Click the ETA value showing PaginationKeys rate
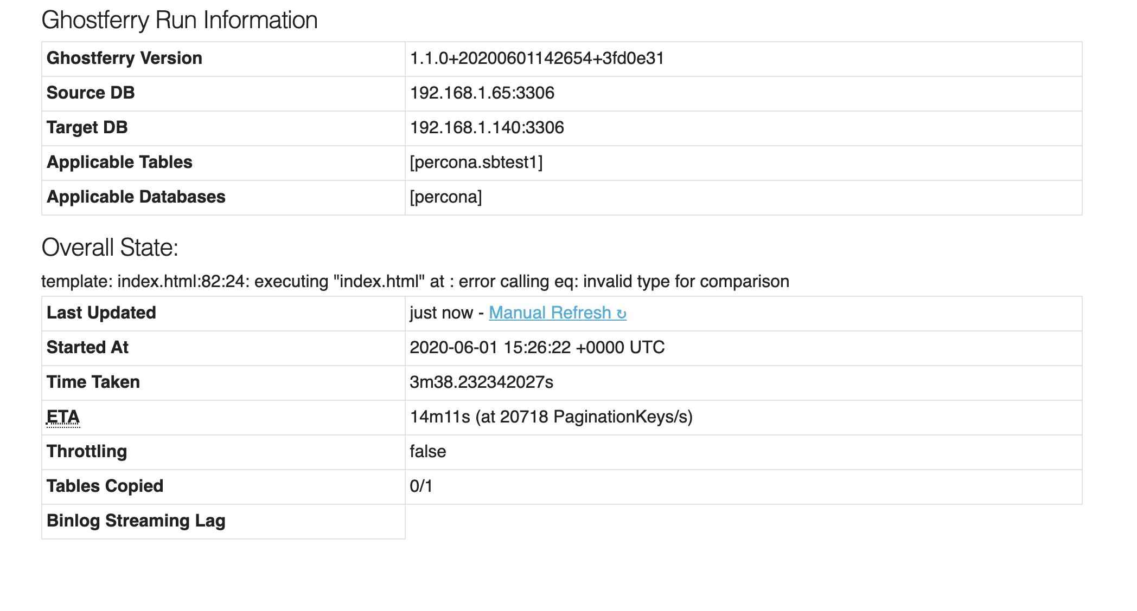This screenshot has width=1137, height=611. click(551, 417)
